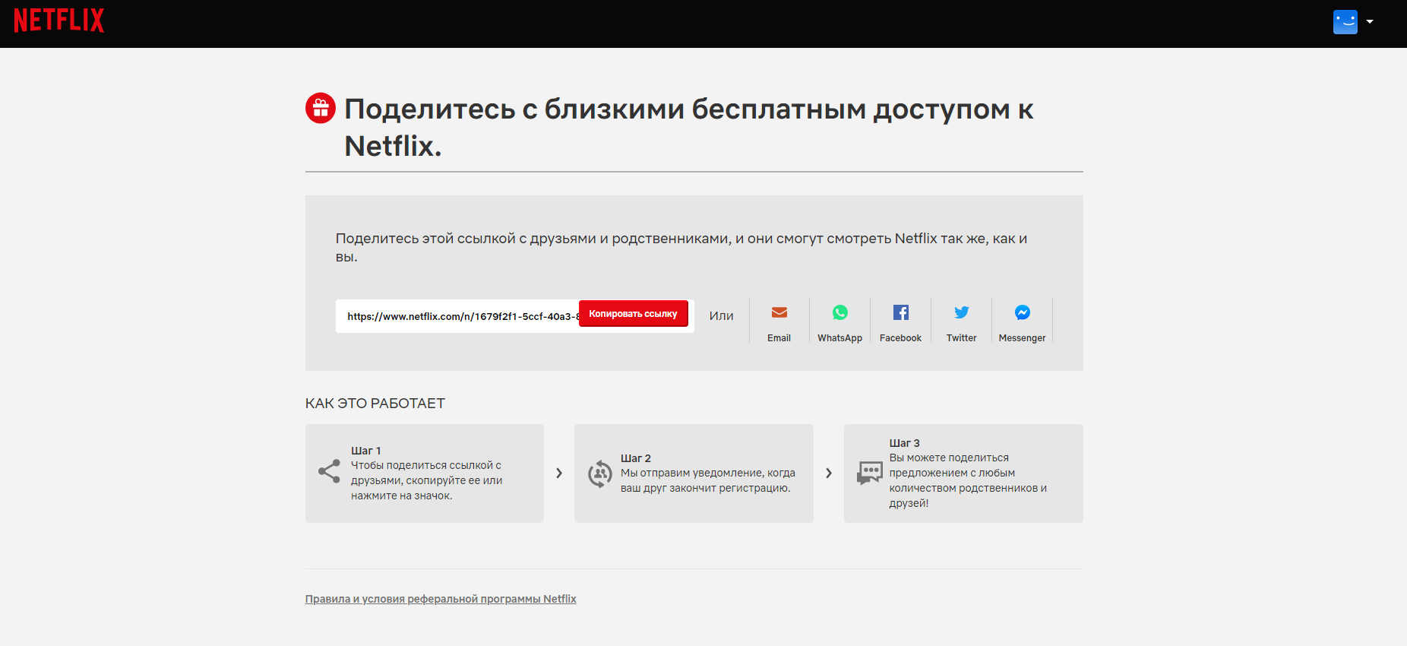
Task: Share via Facebook icon
Action: [901, 312]
